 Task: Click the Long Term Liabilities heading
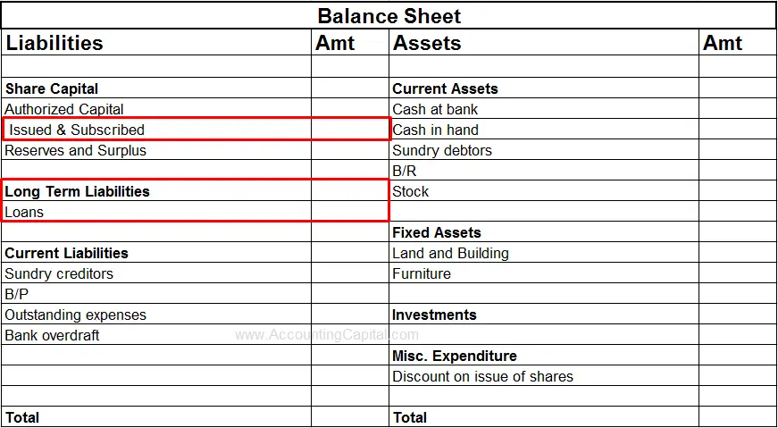78,191
